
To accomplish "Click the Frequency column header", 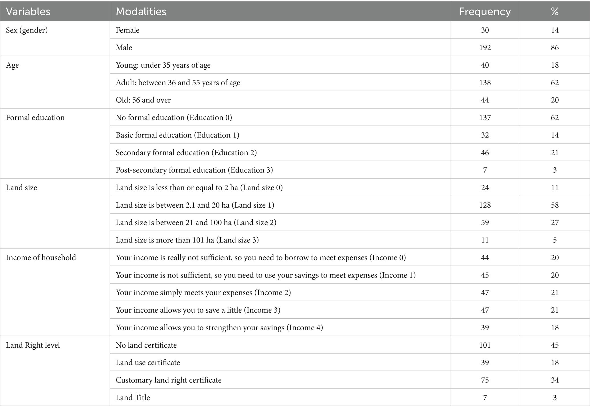I will pyautogui.click(x=485, y=11).
